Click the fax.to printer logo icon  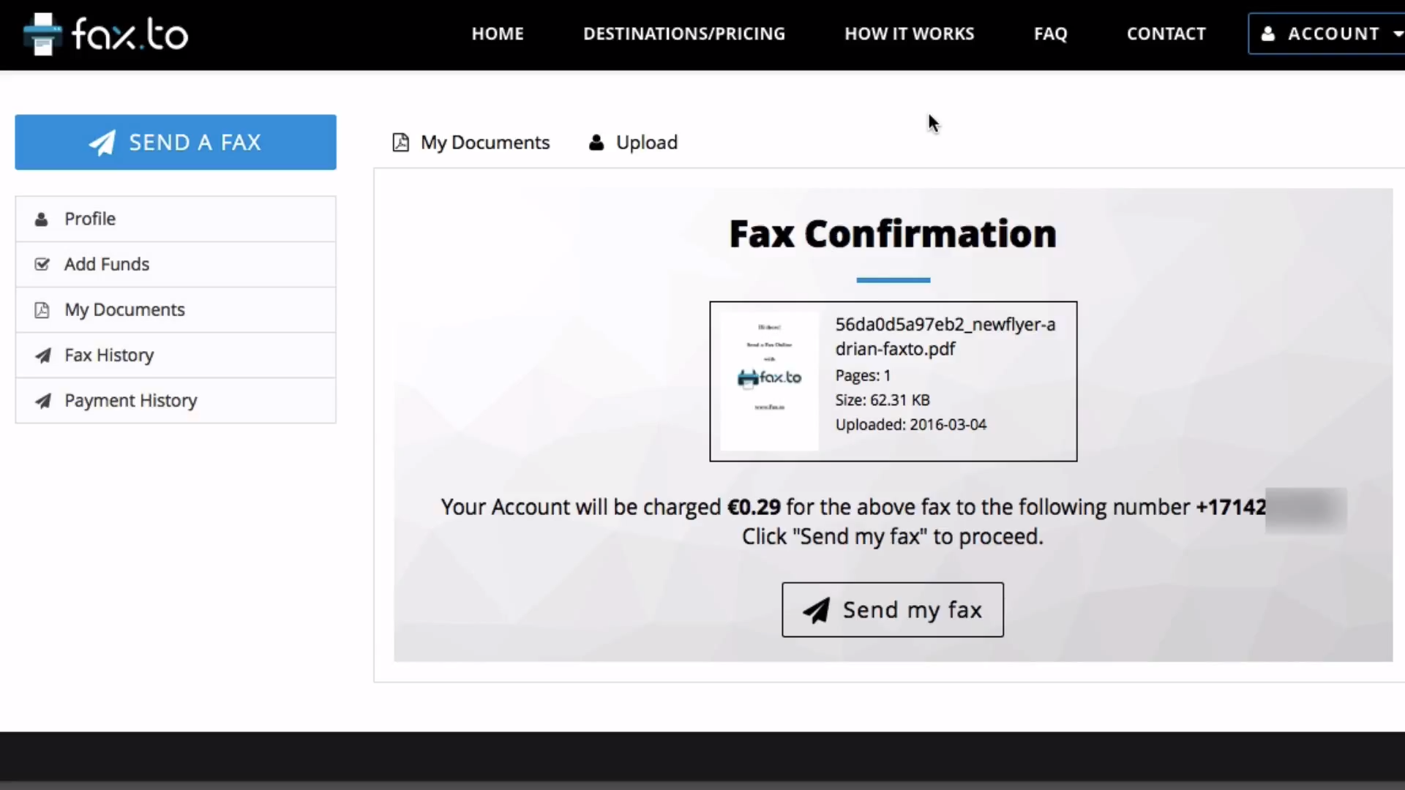point(42,34)
